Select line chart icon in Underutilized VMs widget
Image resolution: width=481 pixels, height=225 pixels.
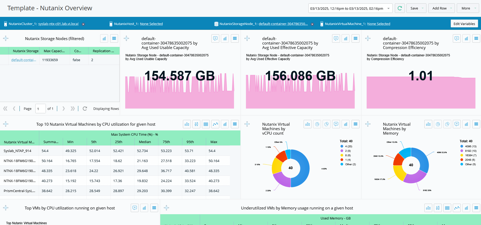[457, 208]
